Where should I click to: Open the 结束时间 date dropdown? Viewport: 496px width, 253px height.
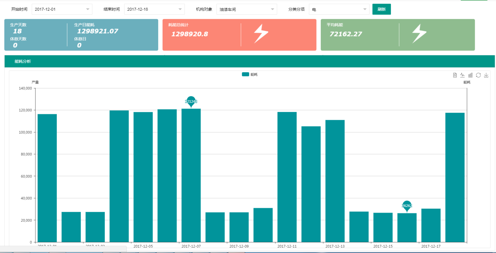(154, 9)
